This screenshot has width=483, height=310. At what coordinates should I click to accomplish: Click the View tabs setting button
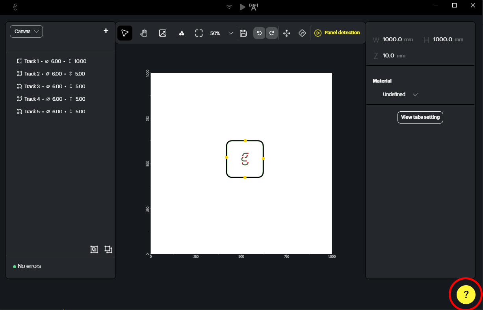pos(420,117)
